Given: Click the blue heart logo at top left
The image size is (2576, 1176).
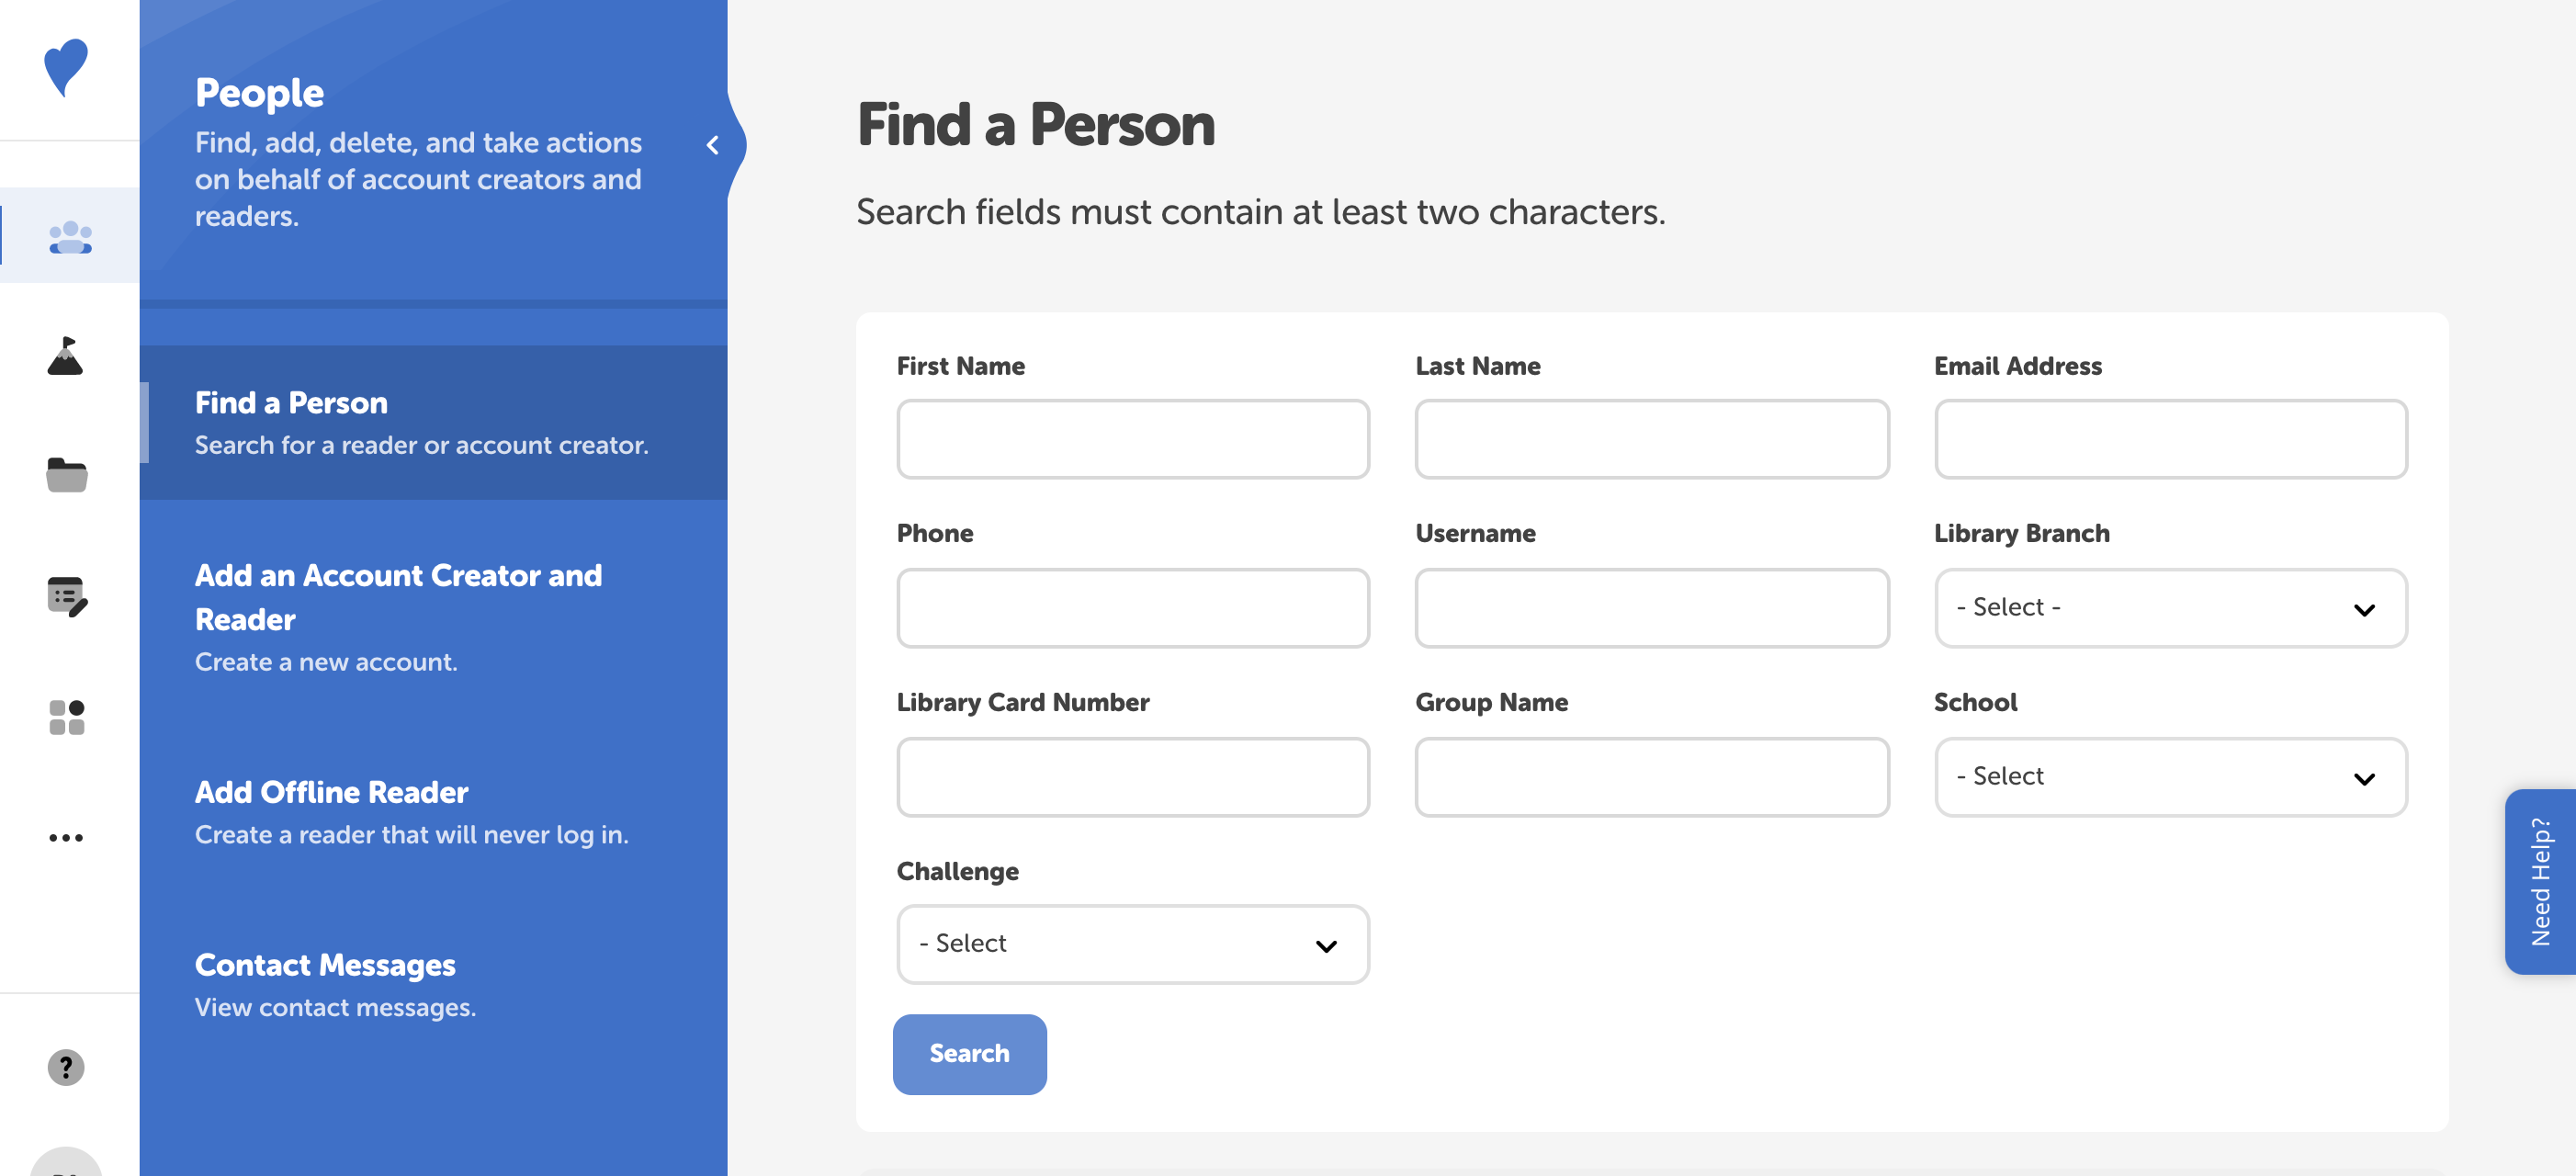Looking at the screenshot, I should click(x=65, y=68).
